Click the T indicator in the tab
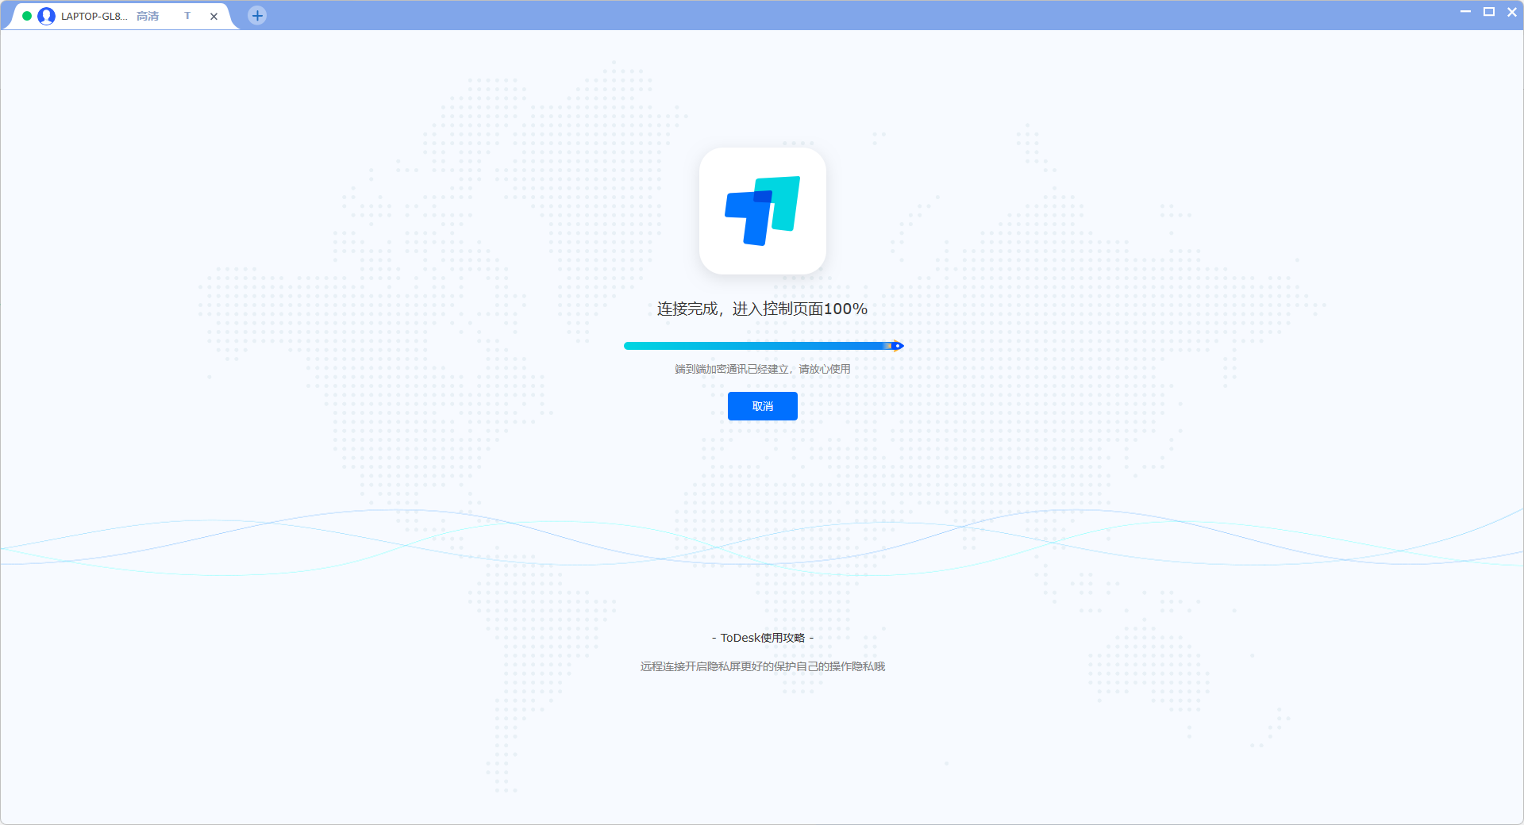The image size is (1524, 825). pyautogui.click(x=187, y=16)
